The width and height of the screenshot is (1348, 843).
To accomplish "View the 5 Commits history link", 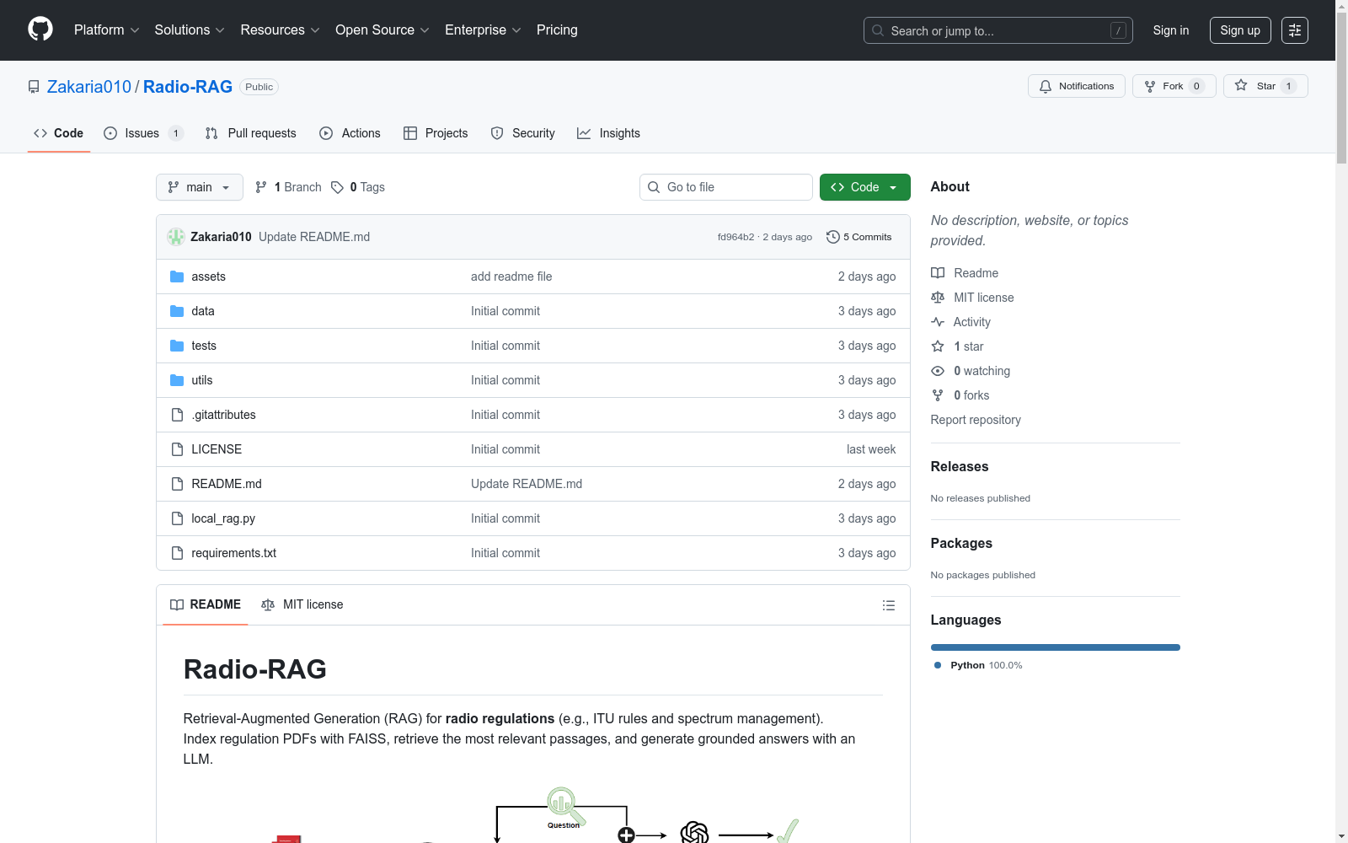I will coord(859,237).
